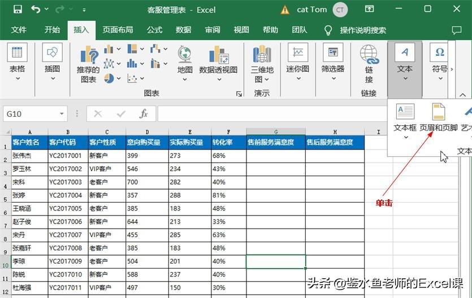This screenshot has height=298, width=472.
Task: Insert a scatter or bubble chart
Action: 135,78
